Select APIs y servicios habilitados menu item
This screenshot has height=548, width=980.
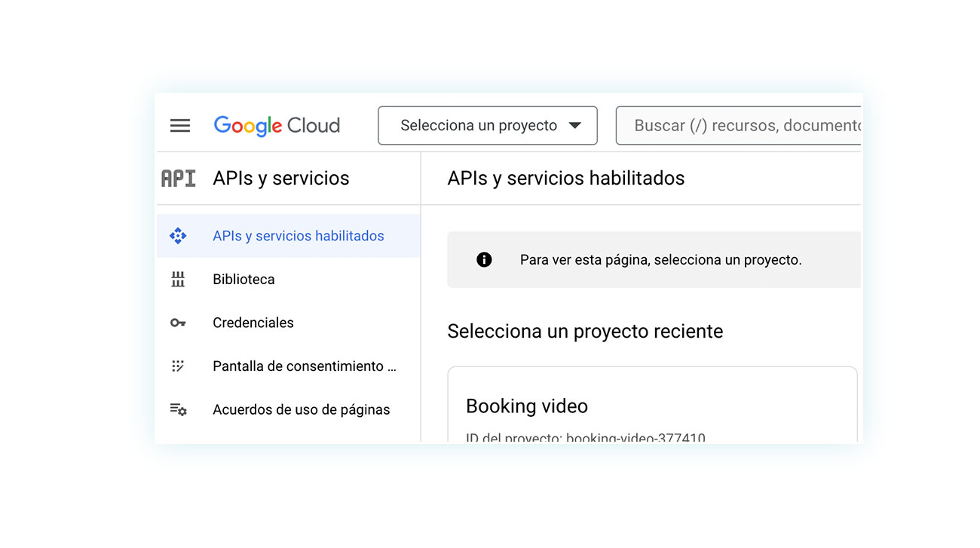[288, 236]
